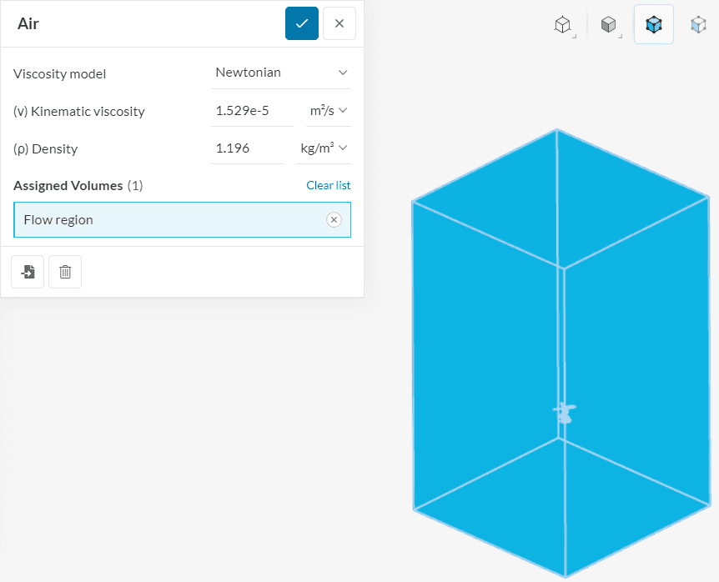Click the top face of the blue box

point(561,198)
